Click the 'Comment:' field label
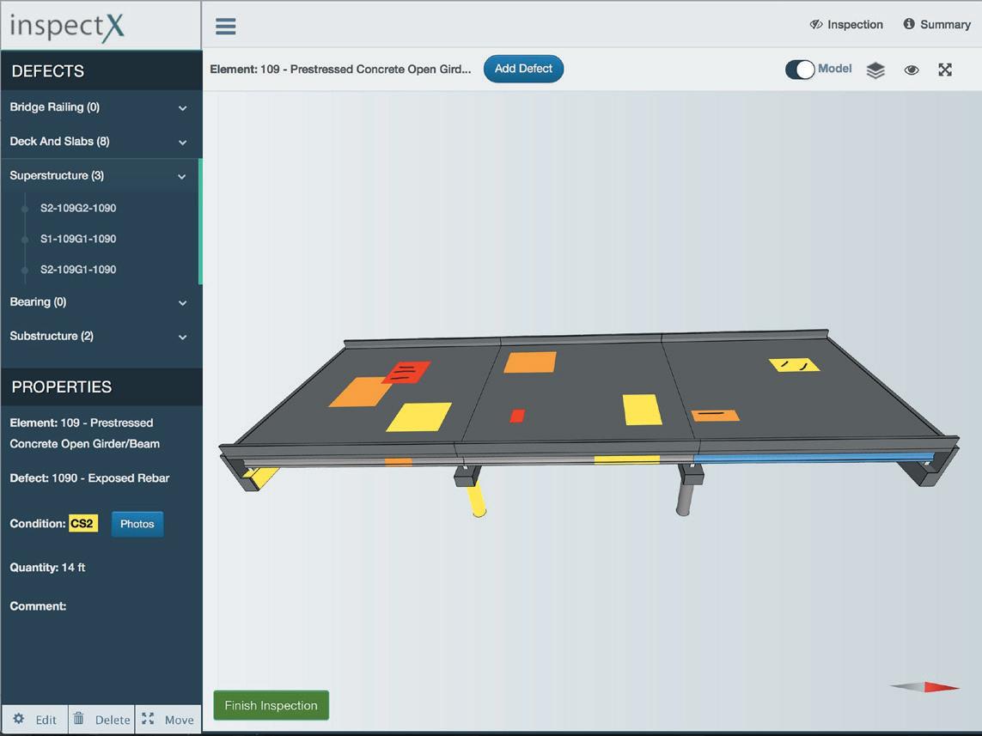The image size is (982, 736). [38, 605]
